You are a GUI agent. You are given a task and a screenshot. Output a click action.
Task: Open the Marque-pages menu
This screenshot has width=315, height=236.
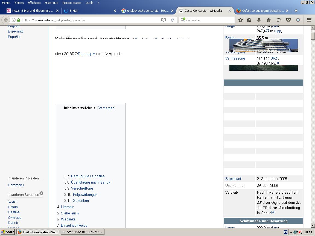[72, 3]
